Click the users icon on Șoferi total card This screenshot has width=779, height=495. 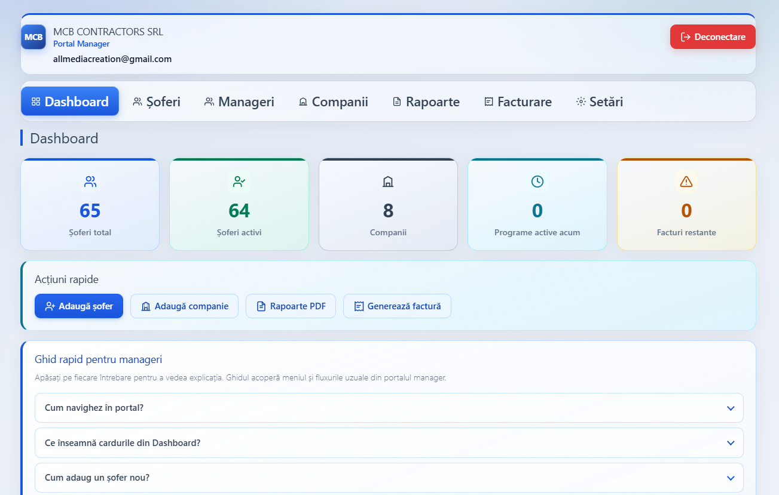click(90, 182)
